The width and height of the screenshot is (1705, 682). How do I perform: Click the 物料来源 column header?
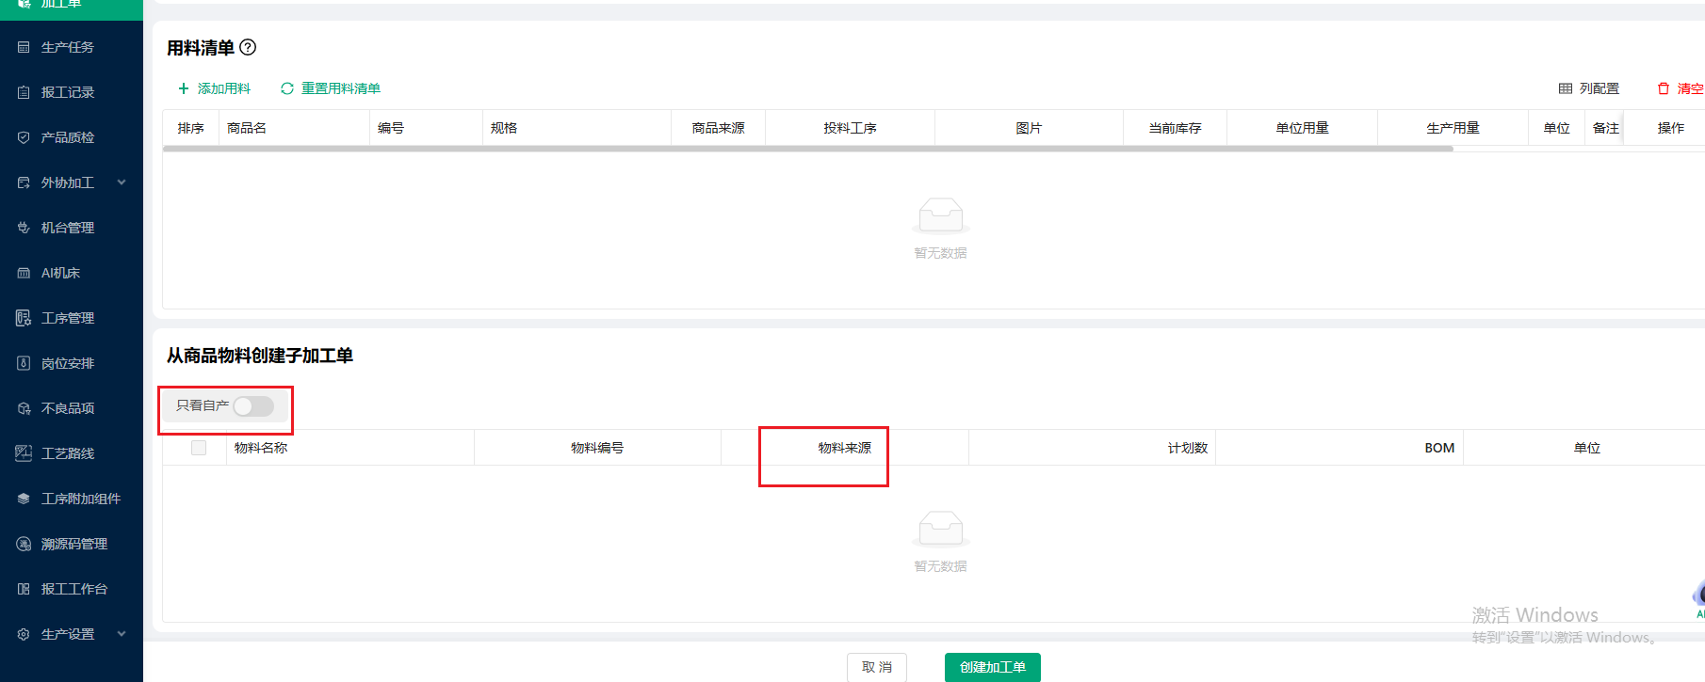844,448
